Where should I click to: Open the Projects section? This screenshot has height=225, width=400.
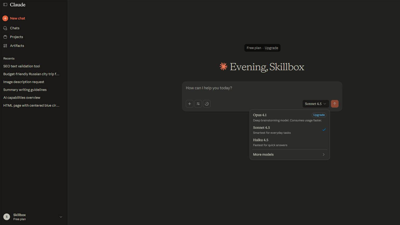(x=16, y=37)
